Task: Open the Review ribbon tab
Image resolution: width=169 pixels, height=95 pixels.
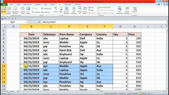Action: 53,4
